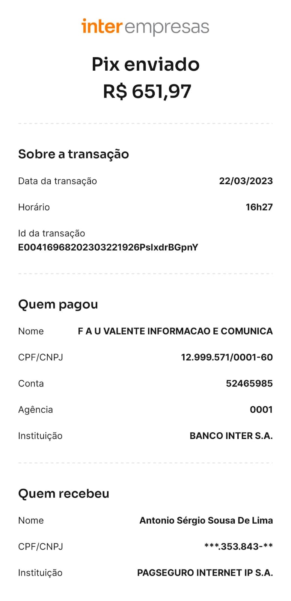Select the account number 52465985

[x=249, y=383]
